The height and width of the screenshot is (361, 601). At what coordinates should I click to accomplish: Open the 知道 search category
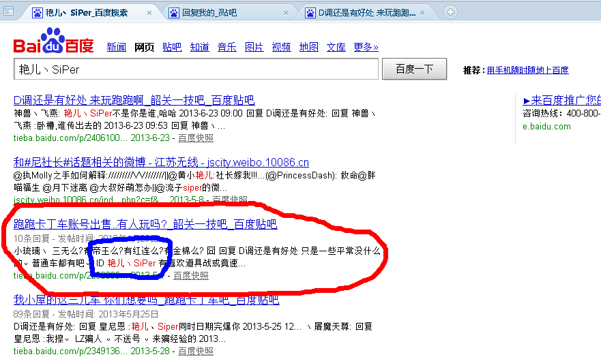pyautogui.click(x=200, y=47)
